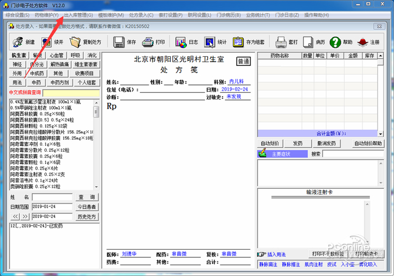Open 复制处方 (Copy prescription) folder icon
Image resolution: width=394 pixels, height=276 pixels.
tap(75, 42)
